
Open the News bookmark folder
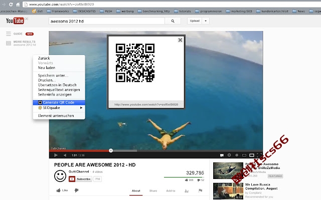coord(299,11)
